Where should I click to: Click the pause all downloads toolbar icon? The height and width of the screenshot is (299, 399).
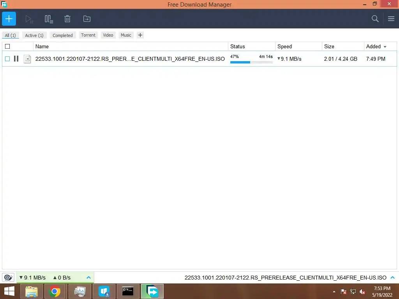click(x=49, y=19)
